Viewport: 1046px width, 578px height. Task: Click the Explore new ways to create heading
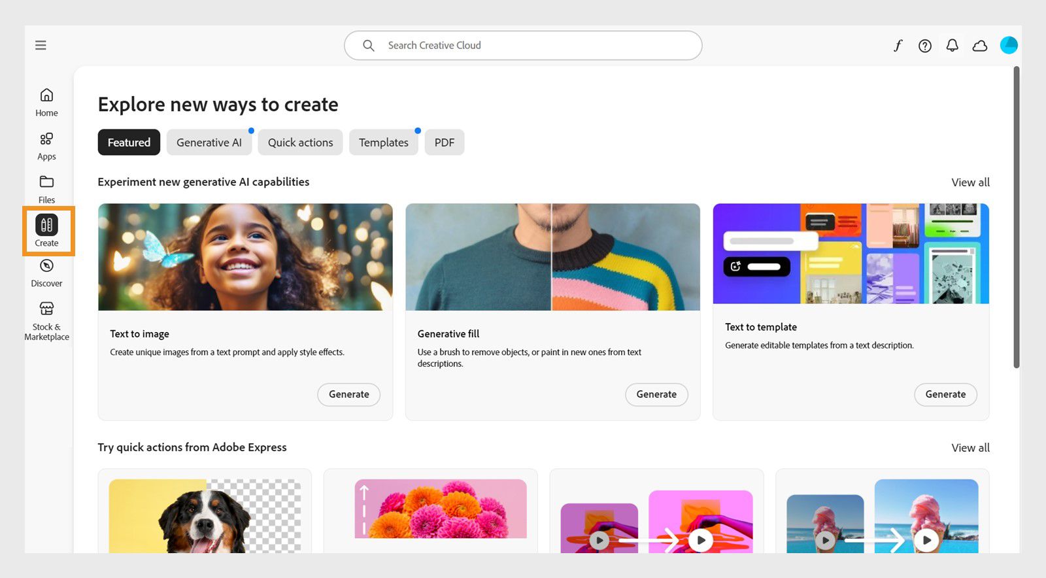[x=218, y=105]
